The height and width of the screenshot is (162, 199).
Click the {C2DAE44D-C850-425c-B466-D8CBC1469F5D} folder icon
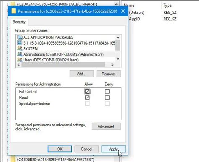[x=13, y=4]
